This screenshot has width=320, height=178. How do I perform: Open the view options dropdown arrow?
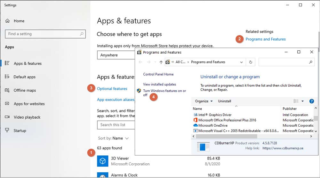[x=303, y=101]
